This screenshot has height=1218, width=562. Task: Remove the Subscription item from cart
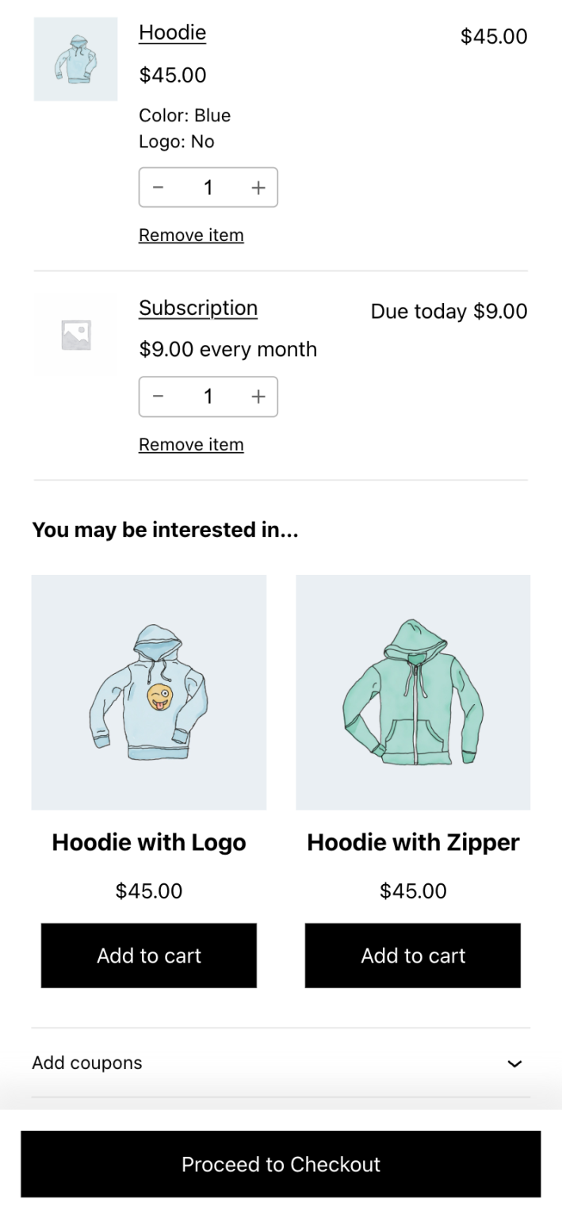191,445
